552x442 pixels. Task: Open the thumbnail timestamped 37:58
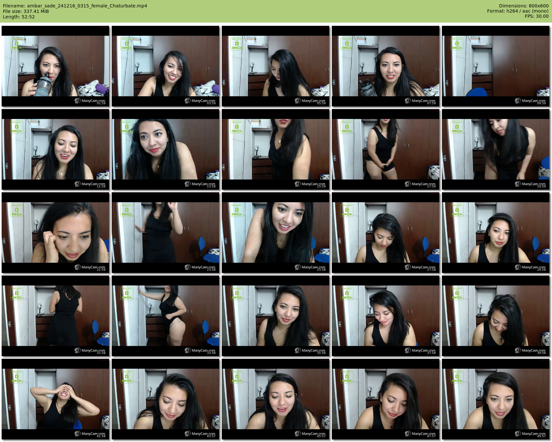click(x=385, y=316)
